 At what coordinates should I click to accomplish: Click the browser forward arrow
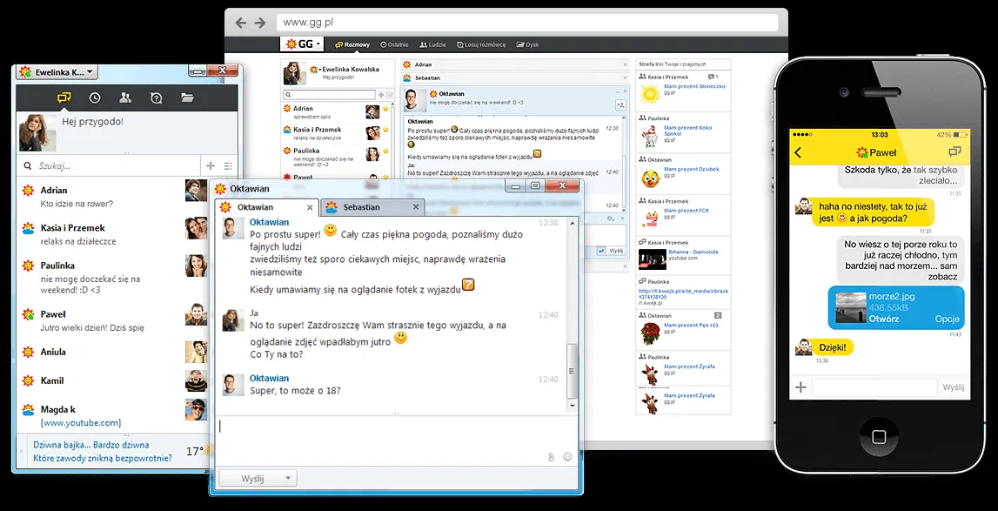click(x=259, y=23)
